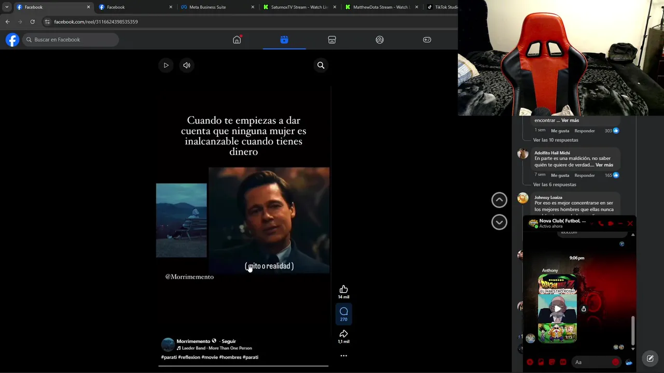Open the reel comments bubble icon
This screenshot has width=664, height=373.
[343, 311]
